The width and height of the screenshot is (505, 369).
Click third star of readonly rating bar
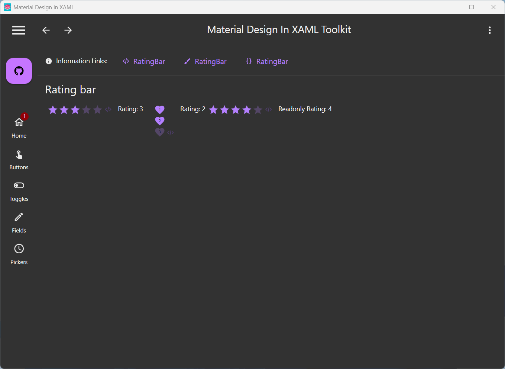(x=236, y=109)
